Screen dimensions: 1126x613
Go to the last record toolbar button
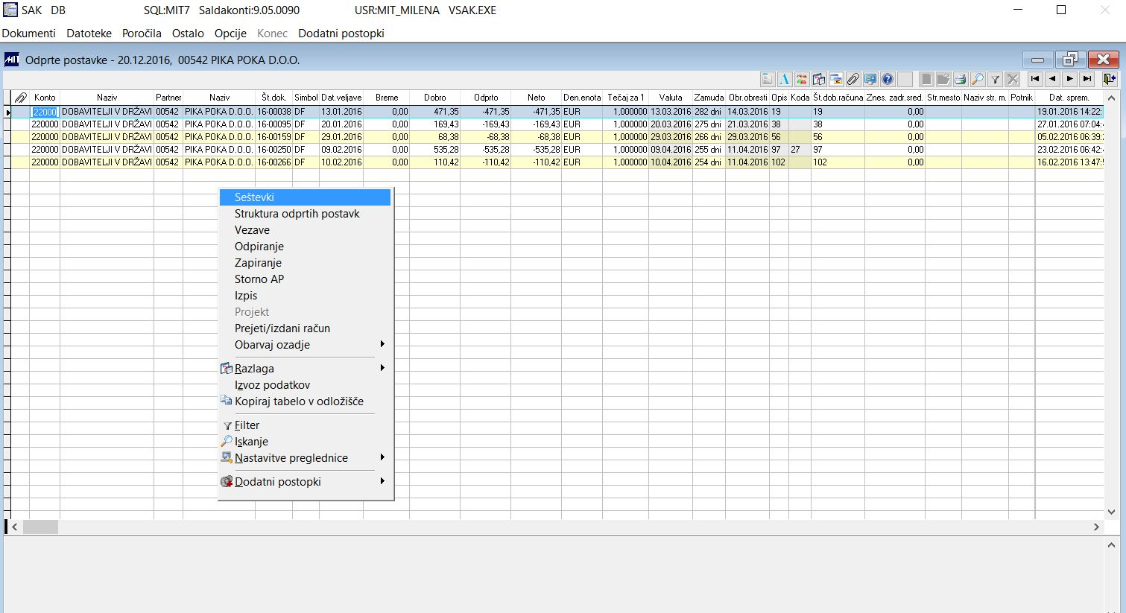coord(1087,79)
